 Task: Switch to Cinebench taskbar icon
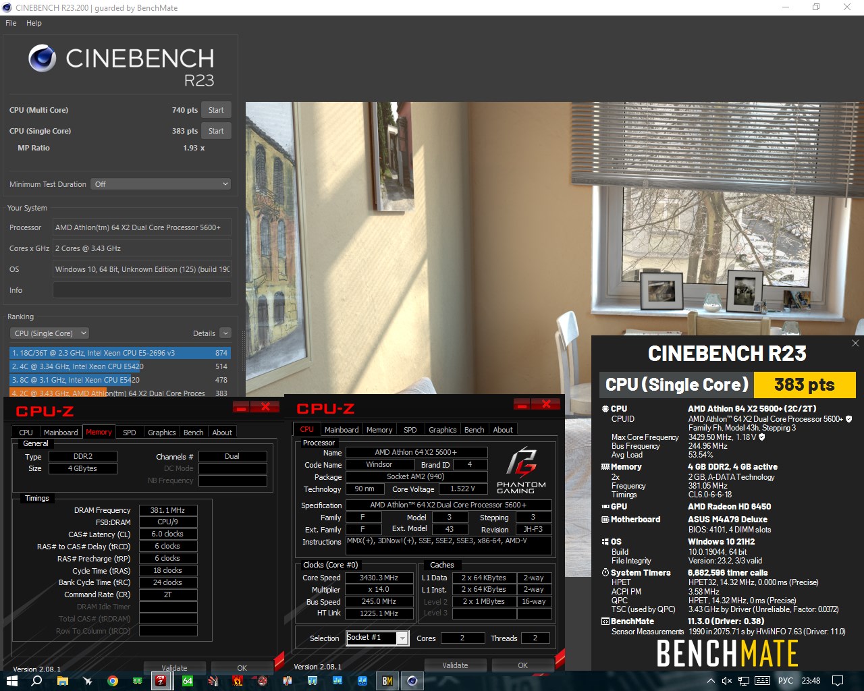412,681
